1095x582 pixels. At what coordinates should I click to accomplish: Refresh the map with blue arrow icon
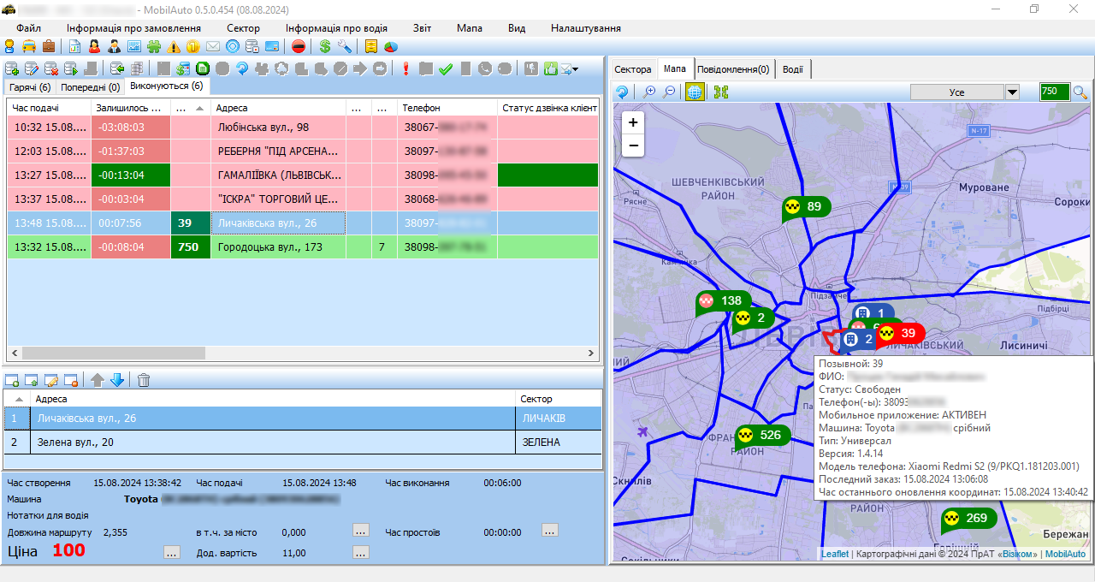pos(623,92)
